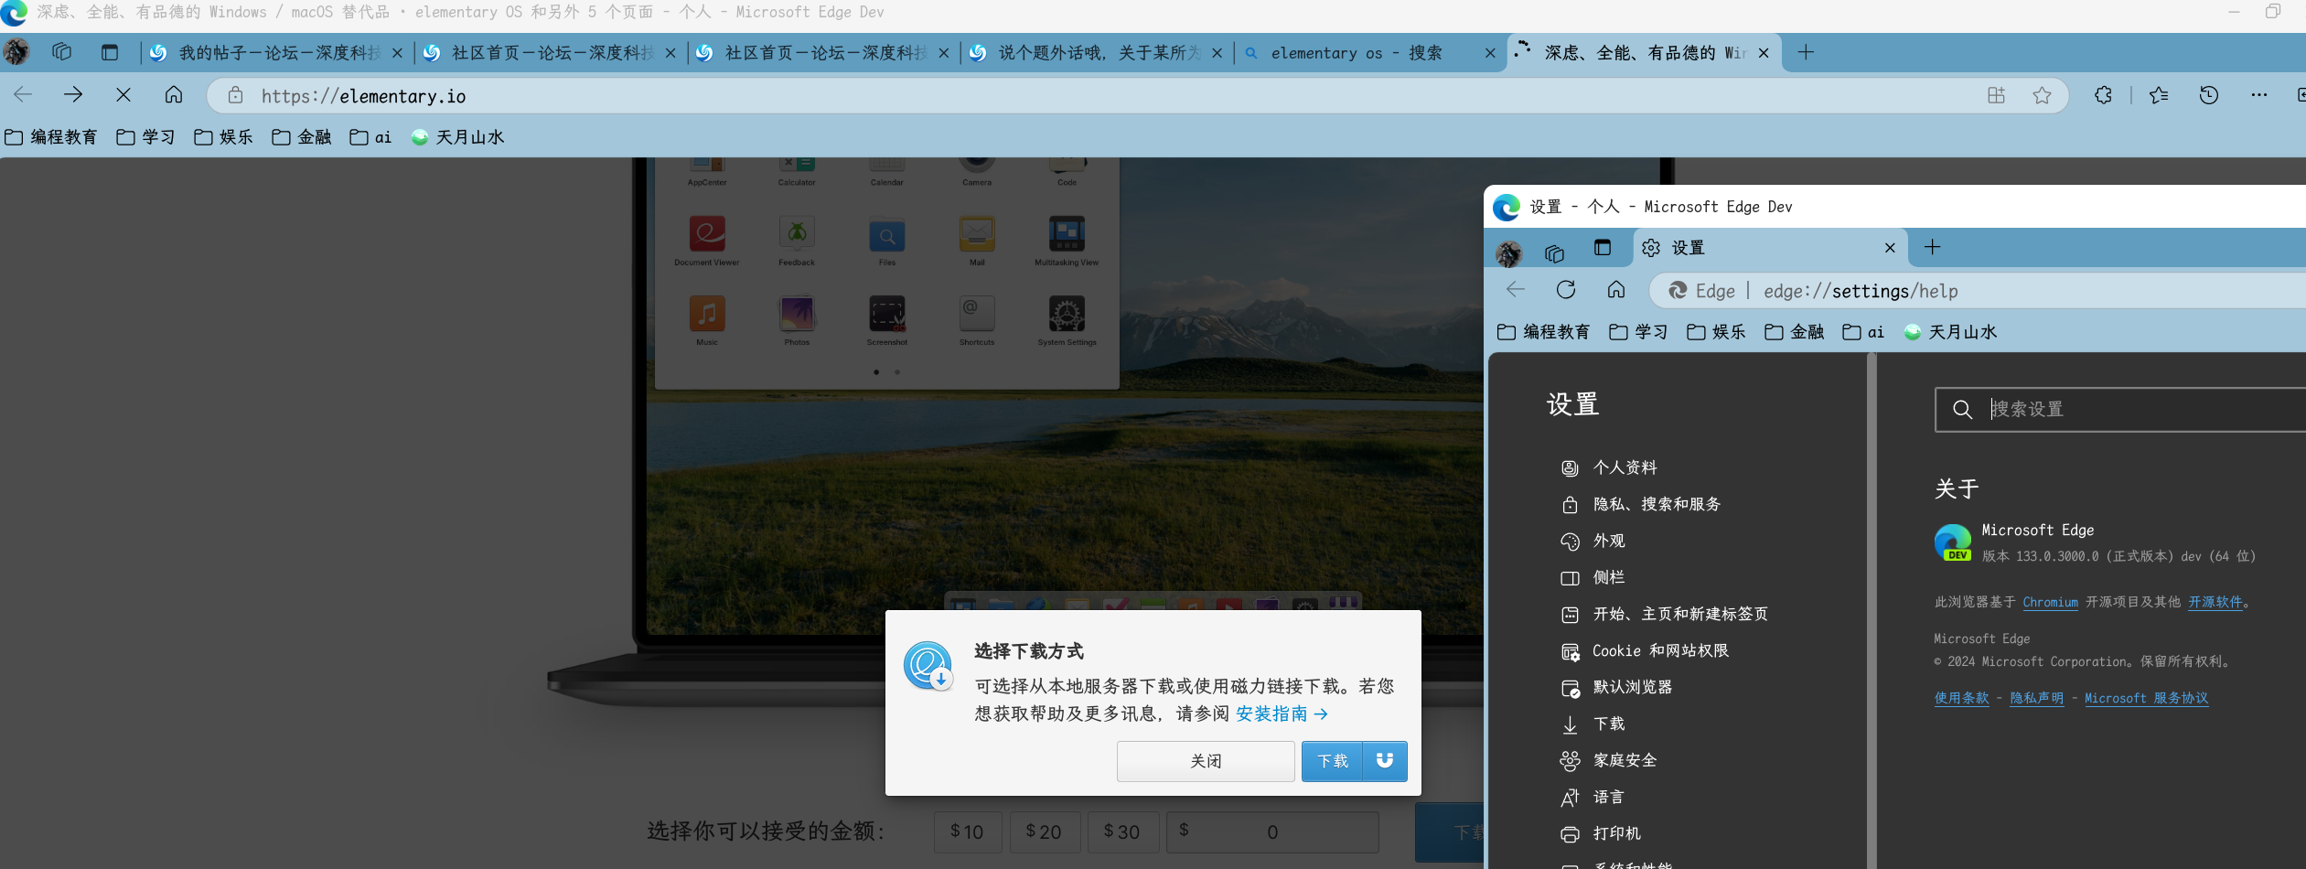Open the three-dot Edge menu
The height and width of the screenshot is (869, 2306).
coord(2258,95)
